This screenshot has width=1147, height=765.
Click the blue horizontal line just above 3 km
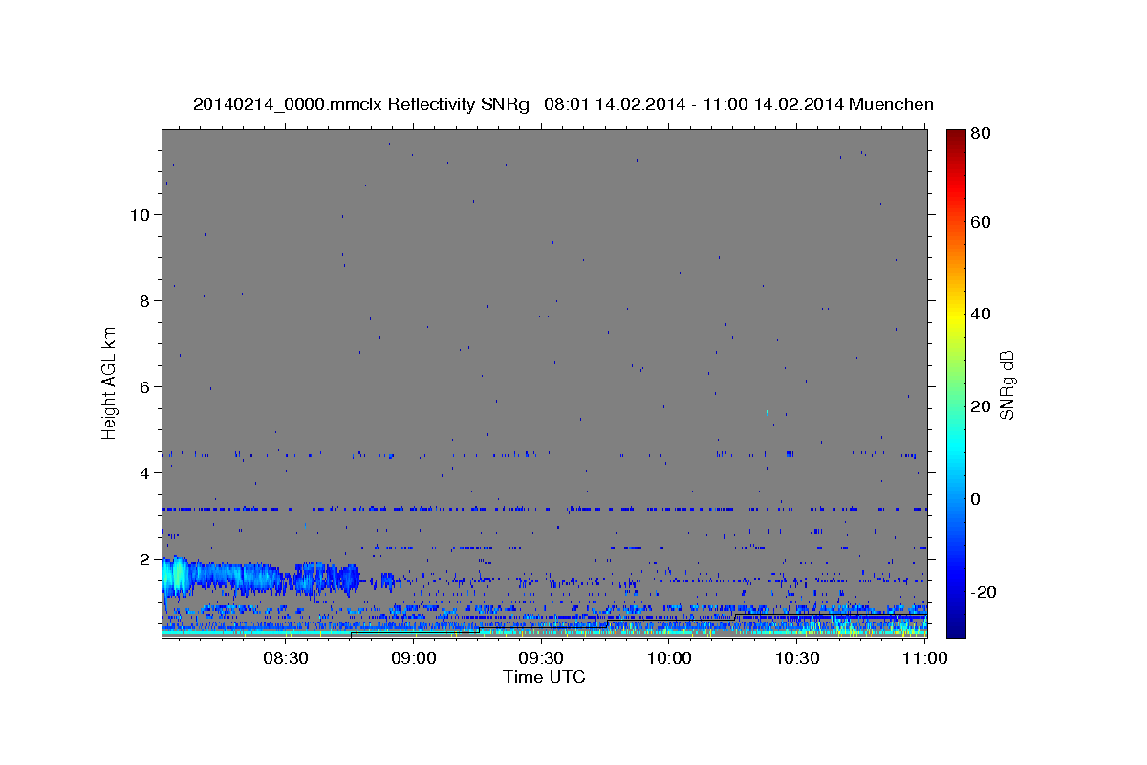544,509
